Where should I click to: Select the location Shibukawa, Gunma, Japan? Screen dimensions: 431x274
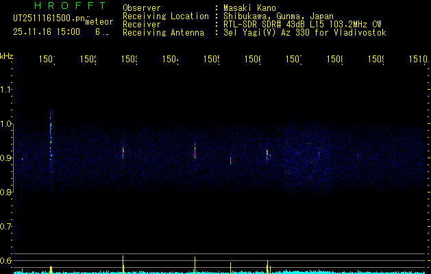point(278,16)
